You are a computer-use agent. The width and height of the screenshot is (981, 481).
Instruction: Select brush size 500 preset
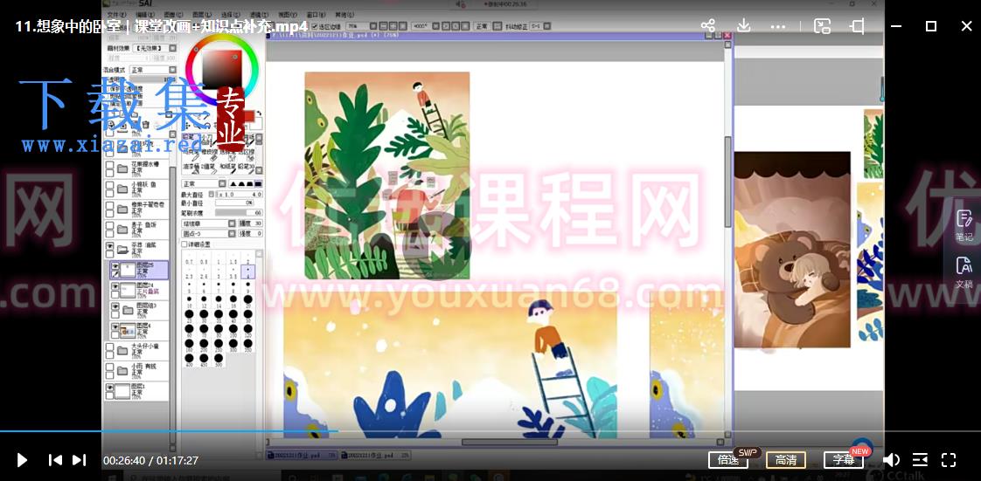(219, 361)
